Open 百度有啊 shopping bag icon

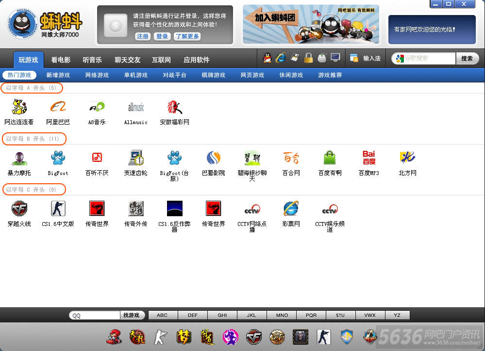330,163
